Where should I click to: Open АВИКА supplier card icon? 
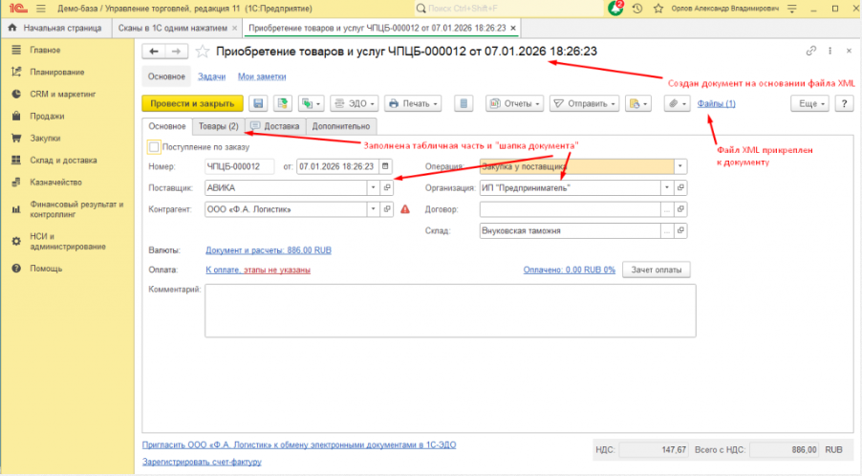(x=387, y=187)
